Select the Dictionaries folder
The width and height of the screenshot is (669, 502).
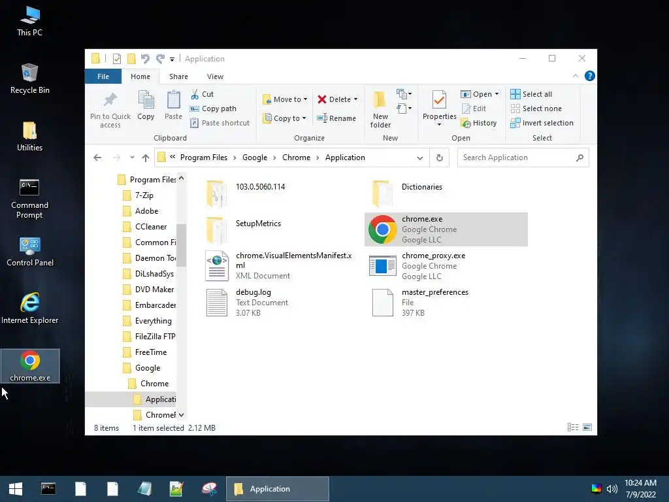click(446, 193)
